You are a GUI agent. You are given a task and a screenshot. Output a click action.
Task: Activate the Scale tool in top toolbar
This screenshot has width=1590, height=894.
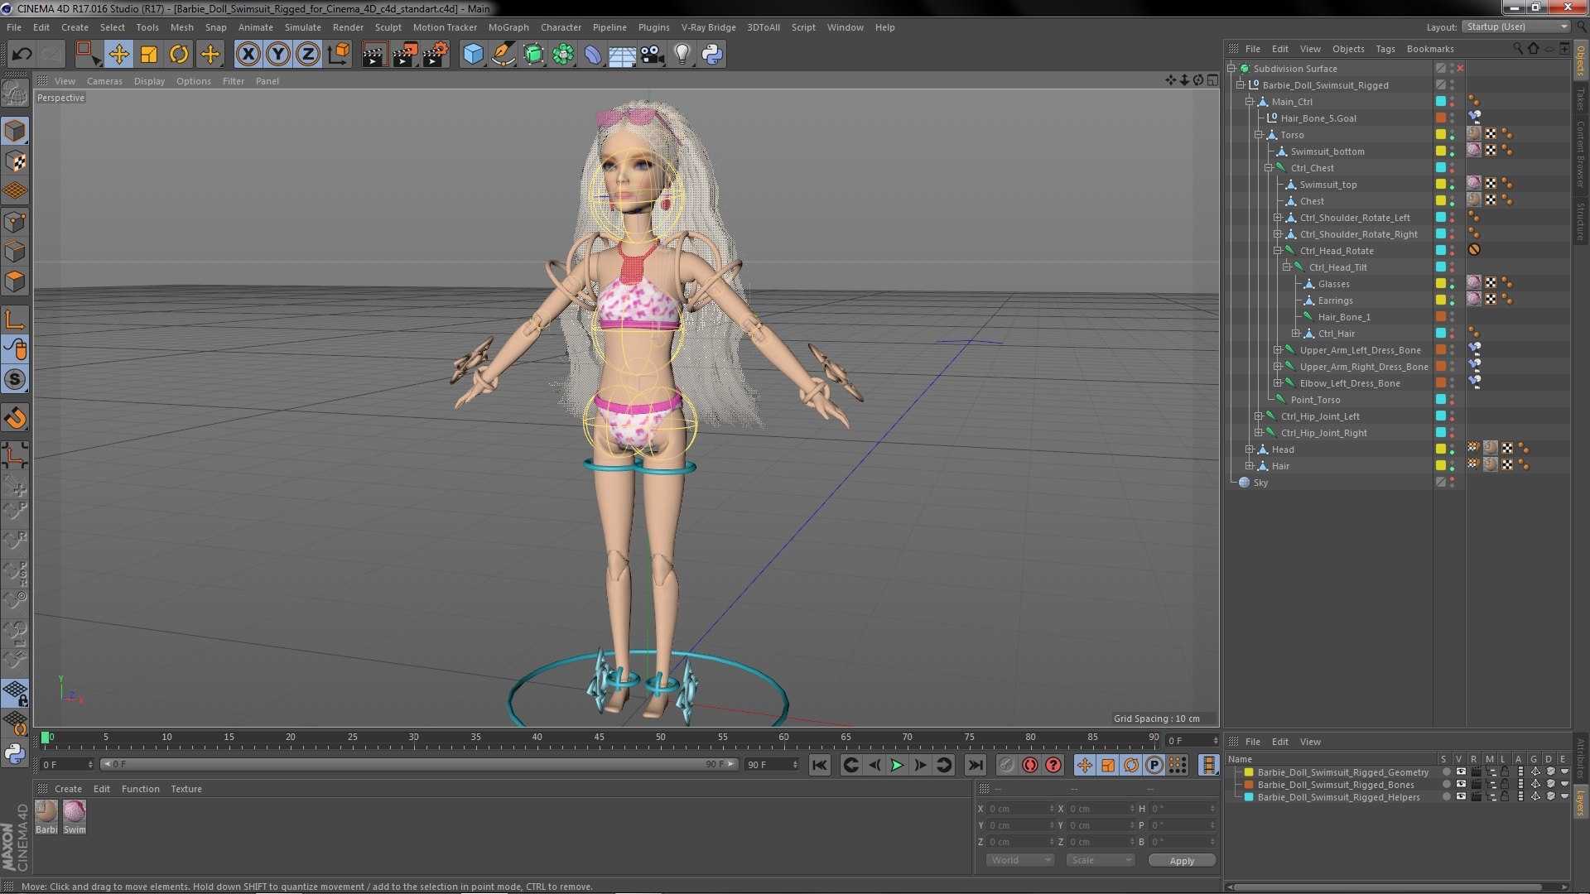click(148, 55)
